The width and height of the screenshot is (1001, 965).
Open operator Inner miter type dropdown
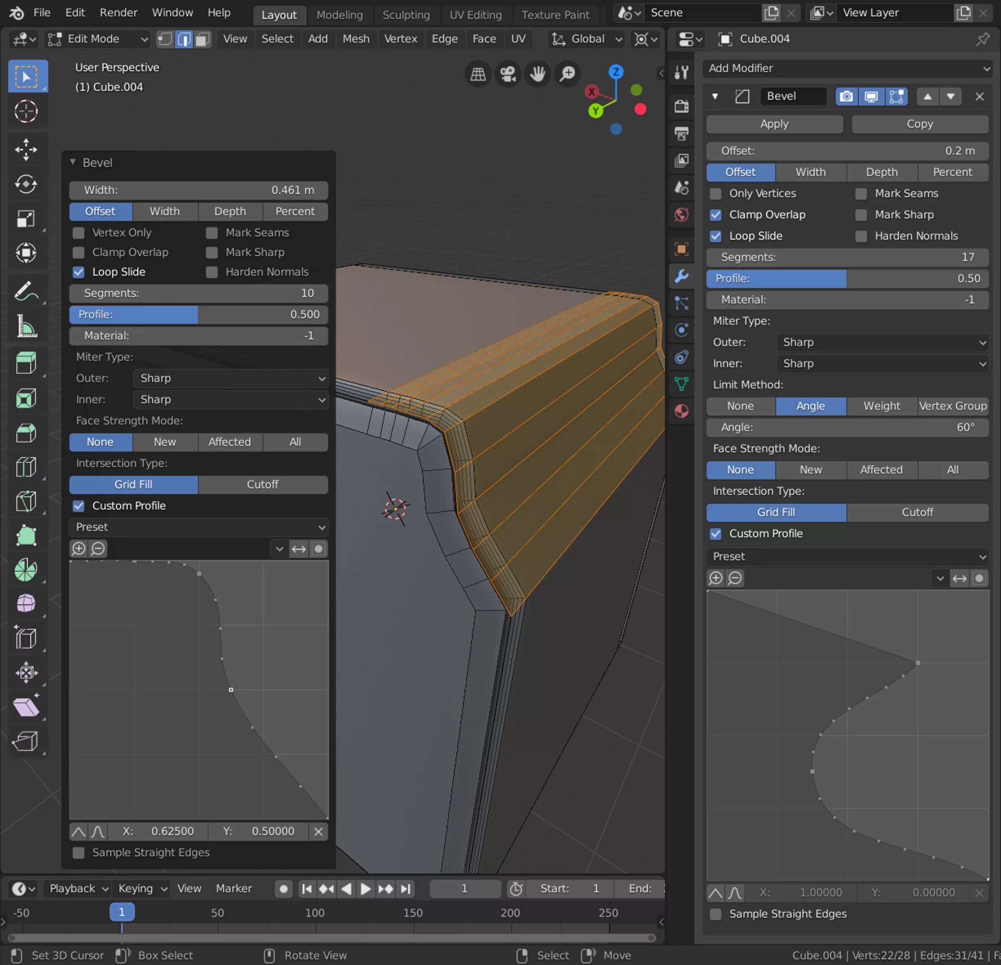click(230, 400)
